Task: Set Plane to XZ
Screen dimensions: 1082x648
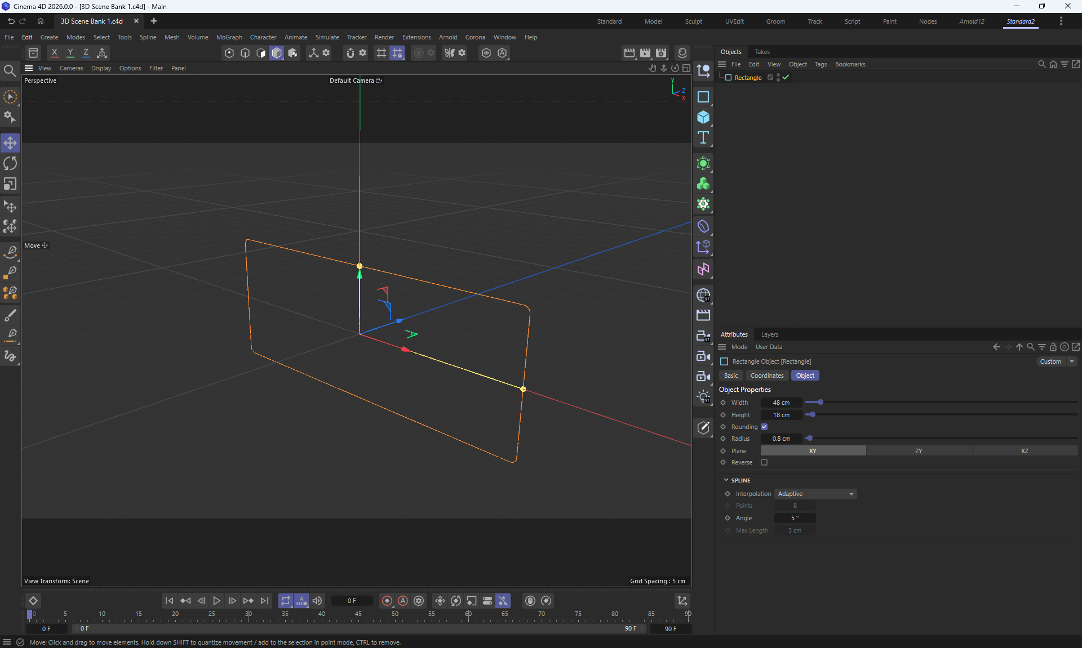Action: pos(1024,451)
